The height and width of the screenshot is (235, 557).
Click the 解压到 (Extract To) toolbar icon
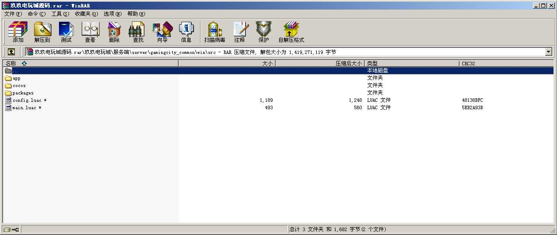[x=42, y=29]
